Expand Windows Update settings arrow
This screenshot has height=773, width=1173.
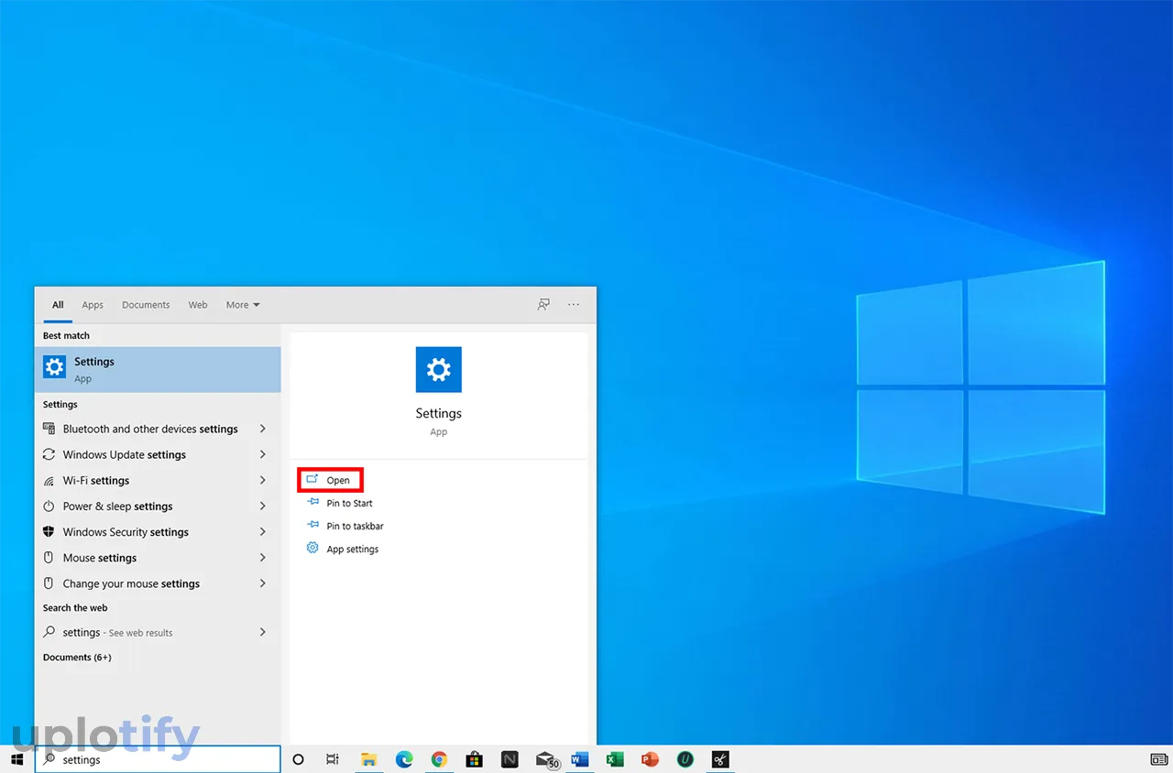(263, 454)
